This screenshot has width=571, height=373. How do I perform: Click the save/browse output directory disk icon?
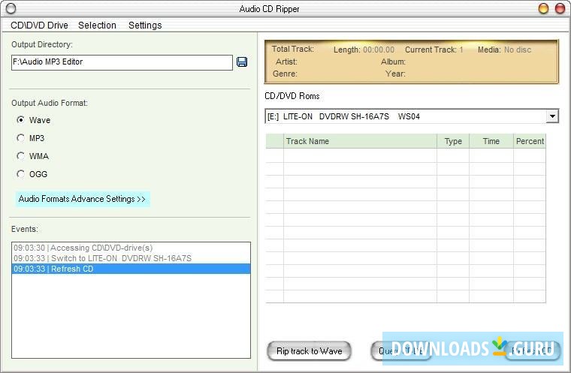tap(242, 62)
